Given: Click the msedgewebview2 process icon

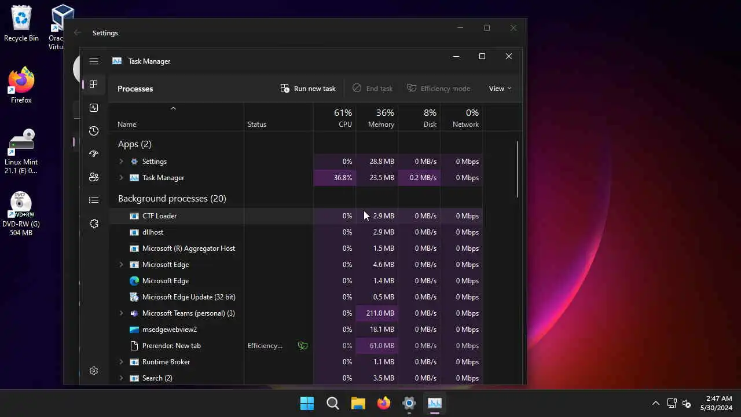Looking at the screenshot, I should pyautogui.click(x=134, y=330).
